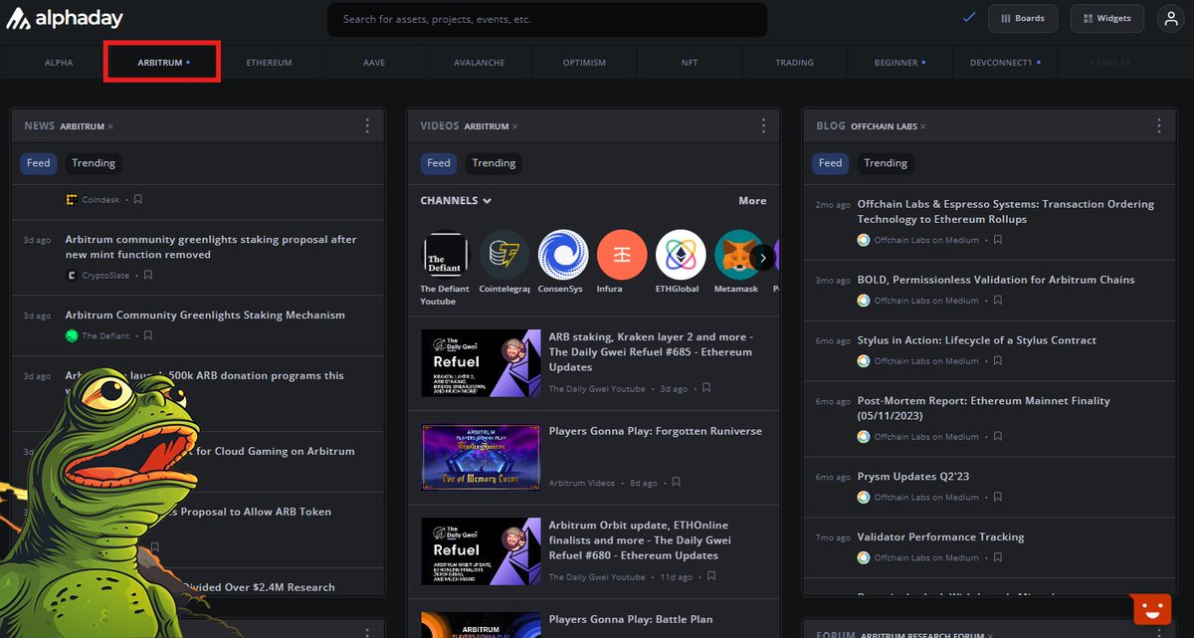Screen dimensions: 1194x638
Task: Bookmark the Espresso Systems blog post
Action: tap(998, 240)
